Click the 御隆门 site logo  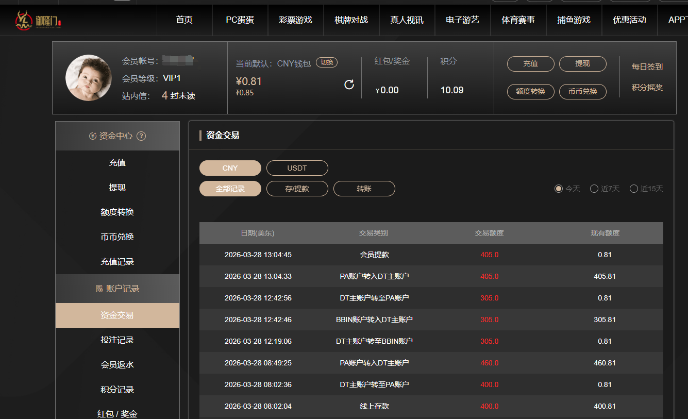click(x=39, y=20)
